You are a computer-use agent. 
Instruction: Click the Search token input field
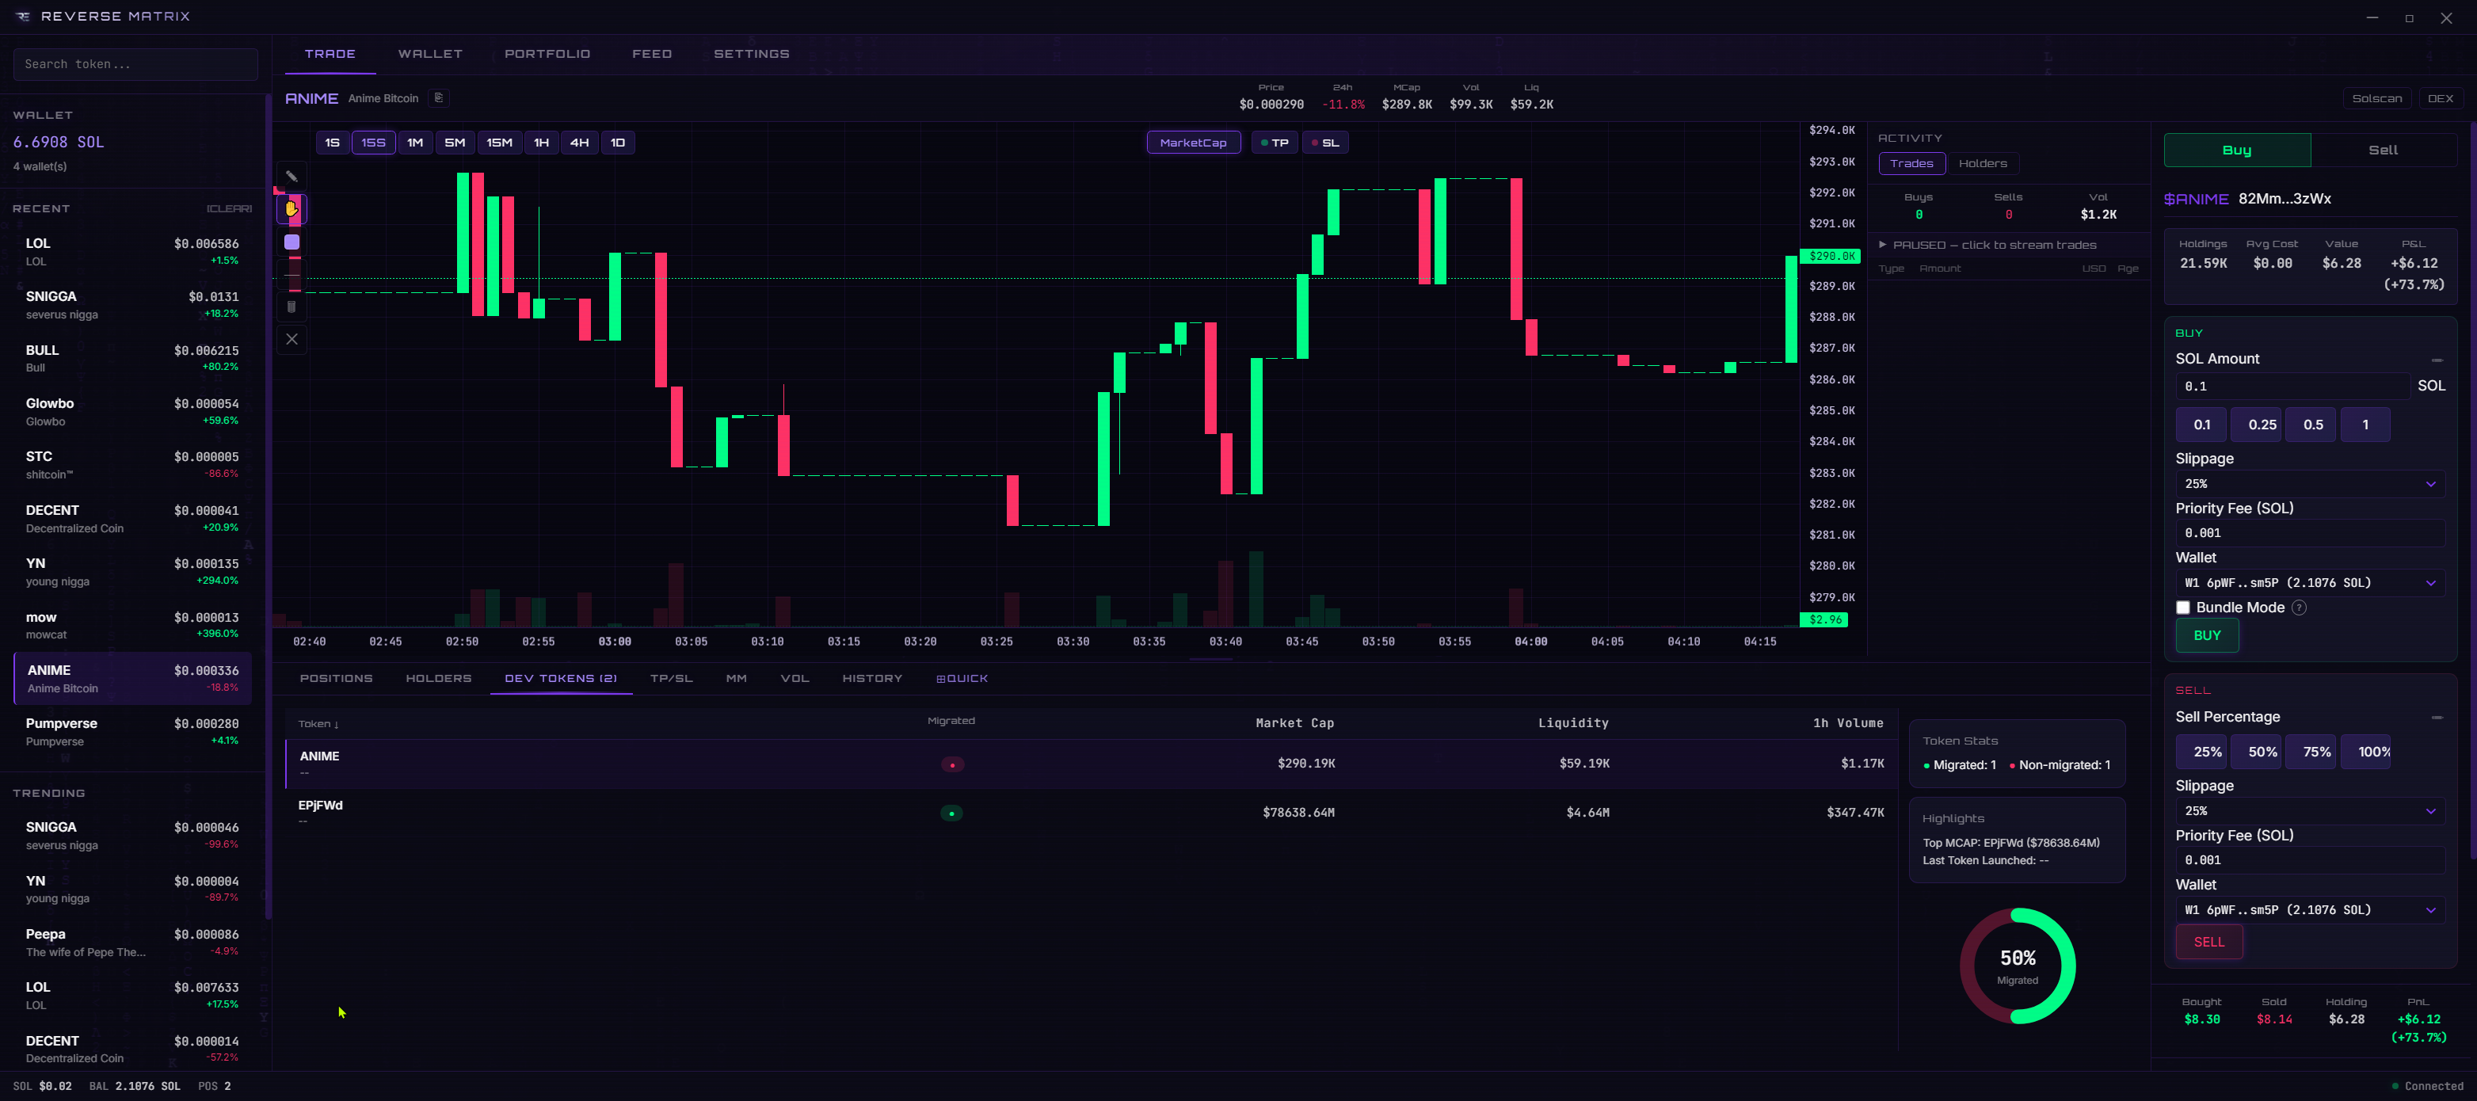[135, 64]
